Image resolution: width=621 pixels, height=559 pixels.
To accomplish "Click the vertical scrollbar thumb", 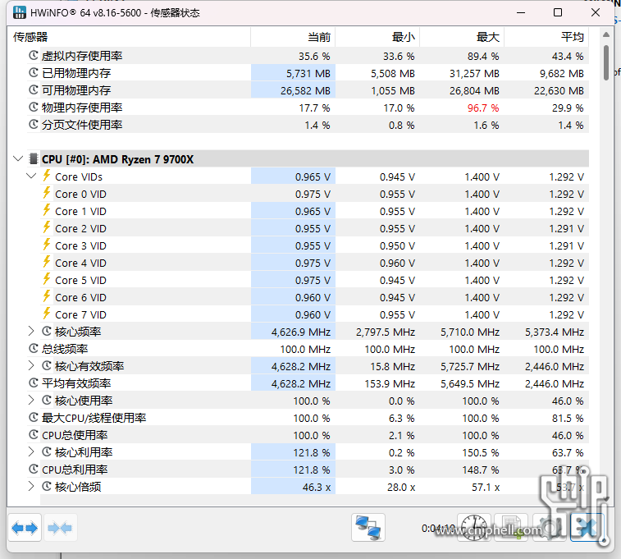I will (x=606, y=62).
